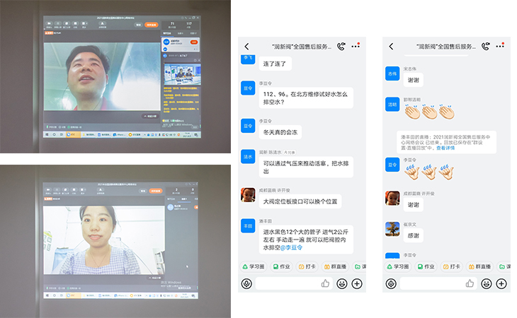Go back from the right chat screen
Image resolution: width=517 pixels, height=318 pixels.
pos(391,47)
